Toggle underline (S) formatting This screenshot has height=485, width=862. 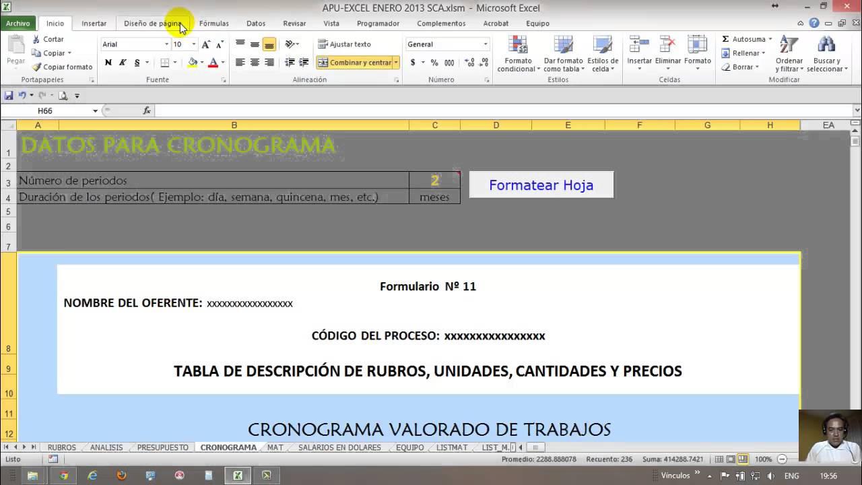tap(137, 63)
